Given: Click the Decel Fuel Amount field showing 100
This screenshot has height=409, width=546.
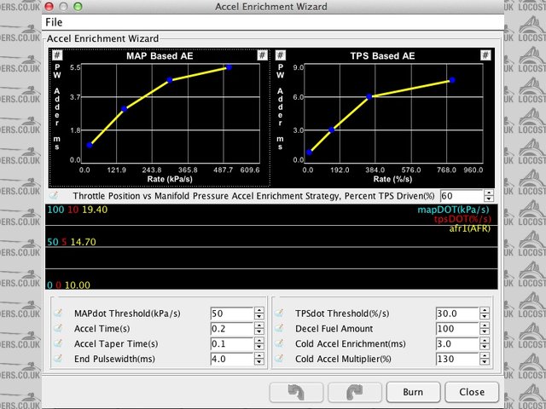Looking at the screenshot, I should pyautogui.click(x=457, y=329).
